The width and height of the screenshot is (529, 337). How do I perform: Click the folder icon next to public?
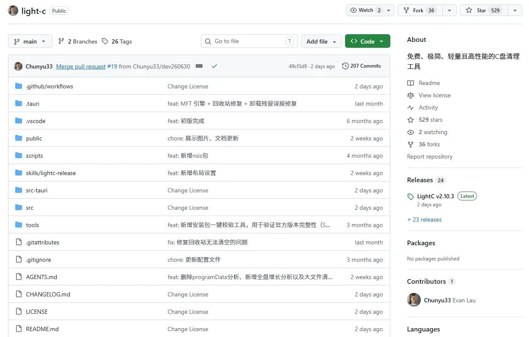[x=18, y=138]
